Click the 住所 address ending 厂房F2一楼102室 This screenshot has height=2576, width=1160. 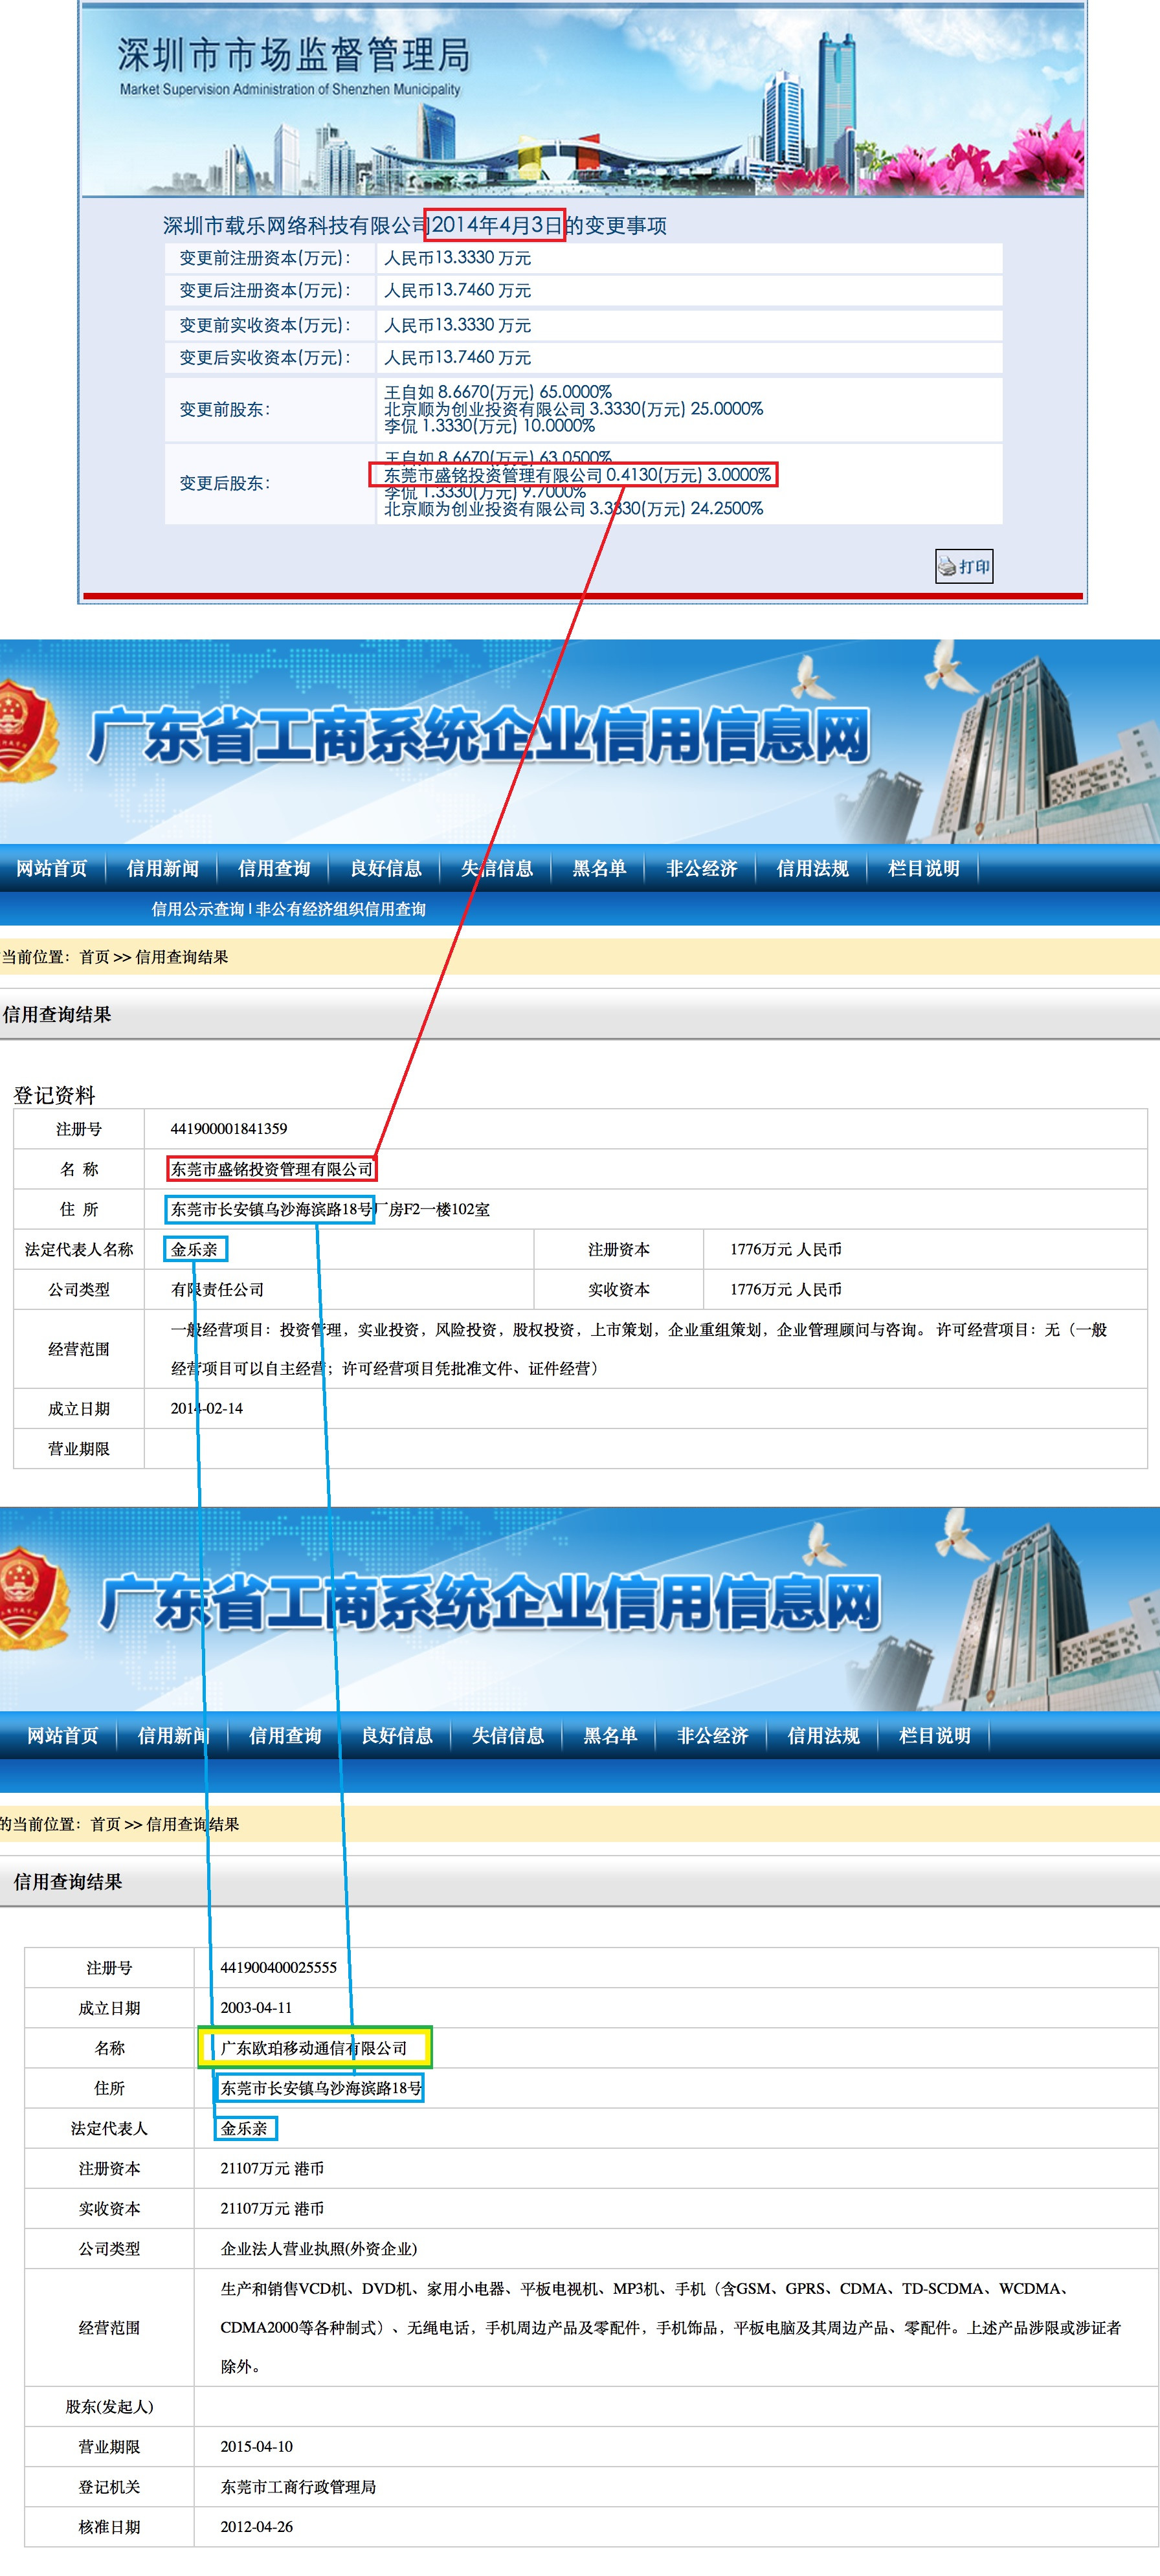click(x=330, y=1209)
